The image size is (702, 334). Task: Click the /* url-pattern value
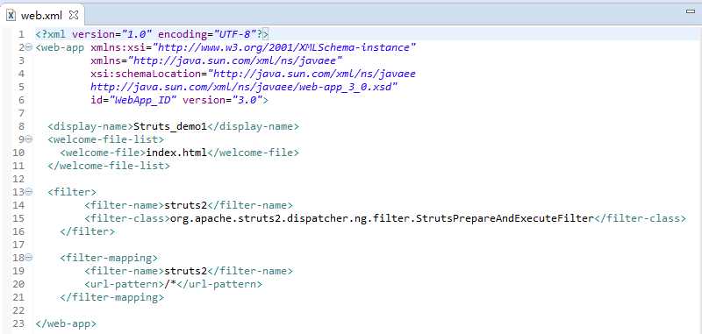[x=170, y=284]
